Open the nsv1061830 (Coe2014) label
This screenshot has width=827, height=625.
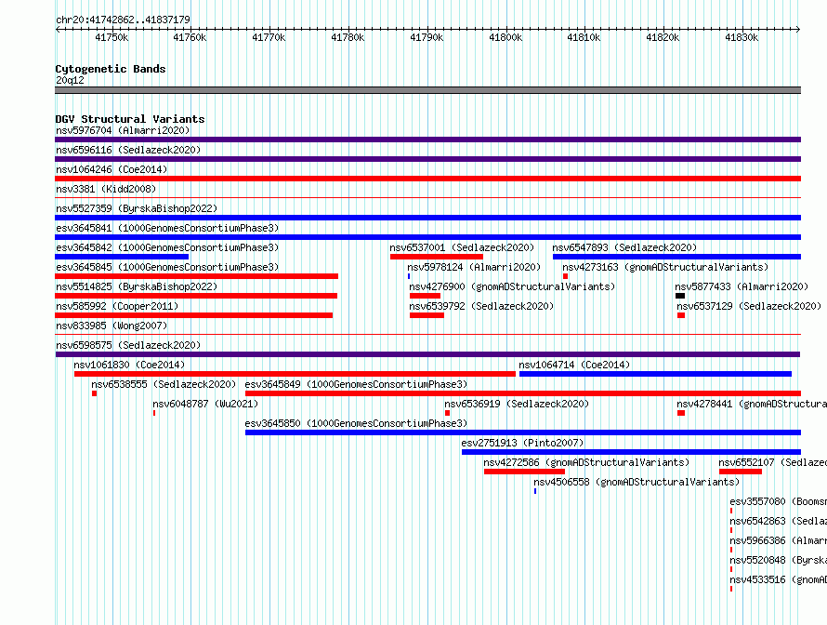tap(129, 365)
